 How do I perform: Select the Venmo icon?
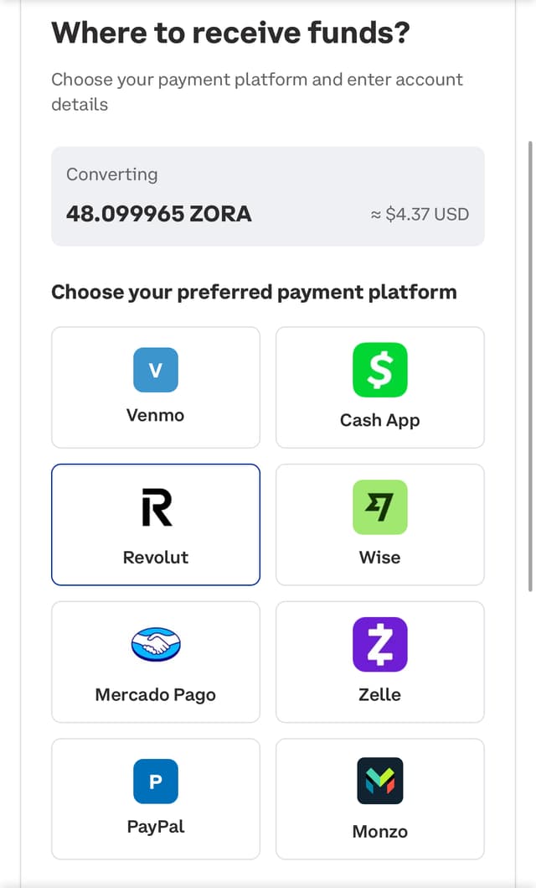[x=155, y=370]
